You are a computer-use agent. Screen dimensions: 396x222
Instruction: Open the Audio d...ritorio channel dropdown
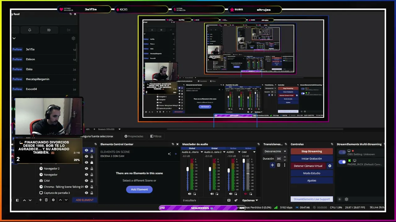click(202, 152)
